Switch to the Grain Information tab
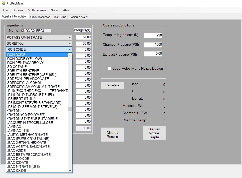The height and width of the screenshot is (178, 242). point(40,17)
